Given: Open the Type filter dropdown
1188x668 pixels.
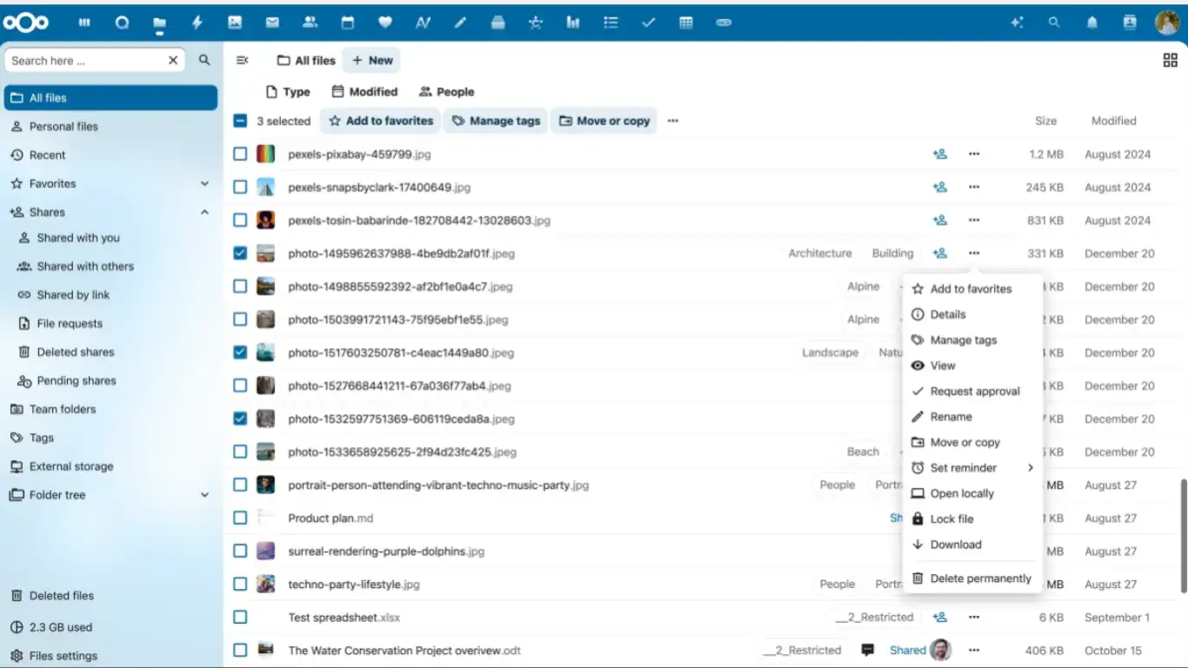Looking at the screenshot, I should (287, 91).
